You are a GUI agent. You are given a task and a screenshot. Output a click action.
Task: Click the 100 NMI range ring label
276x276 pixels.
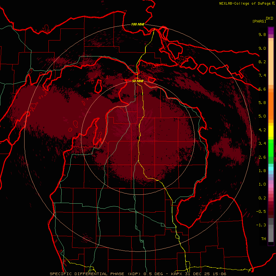[x=138, y=24]
